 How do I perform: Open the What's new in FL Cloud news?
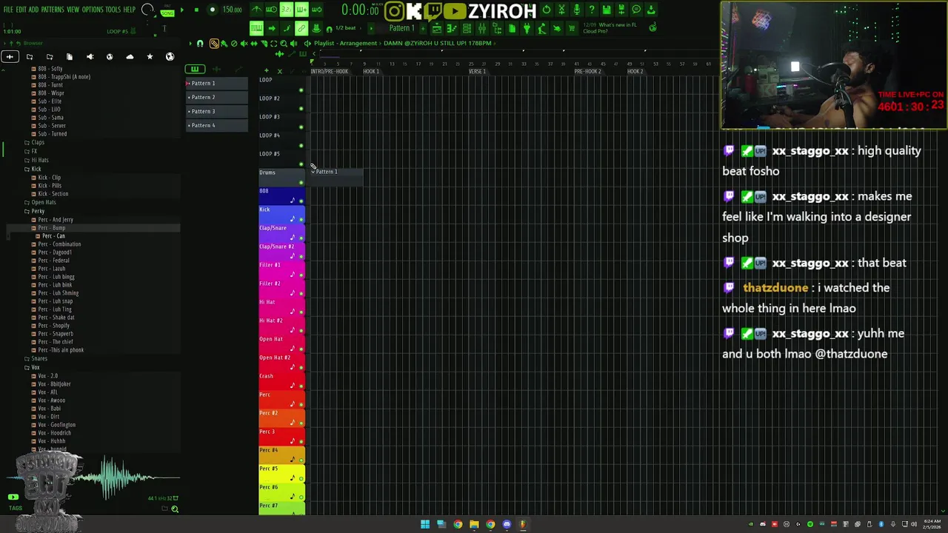coord(610,28)
